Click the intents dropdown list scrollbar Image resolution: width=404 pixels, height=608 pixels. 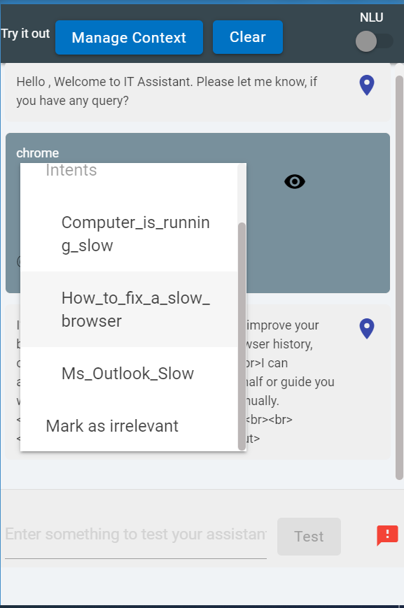click(x=242, y=336)
